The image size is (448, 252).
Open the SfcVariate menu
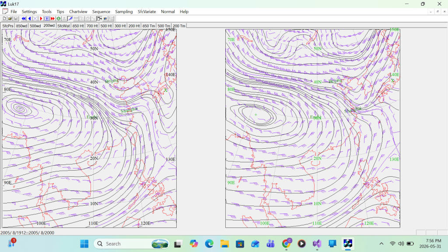[147, 12]
